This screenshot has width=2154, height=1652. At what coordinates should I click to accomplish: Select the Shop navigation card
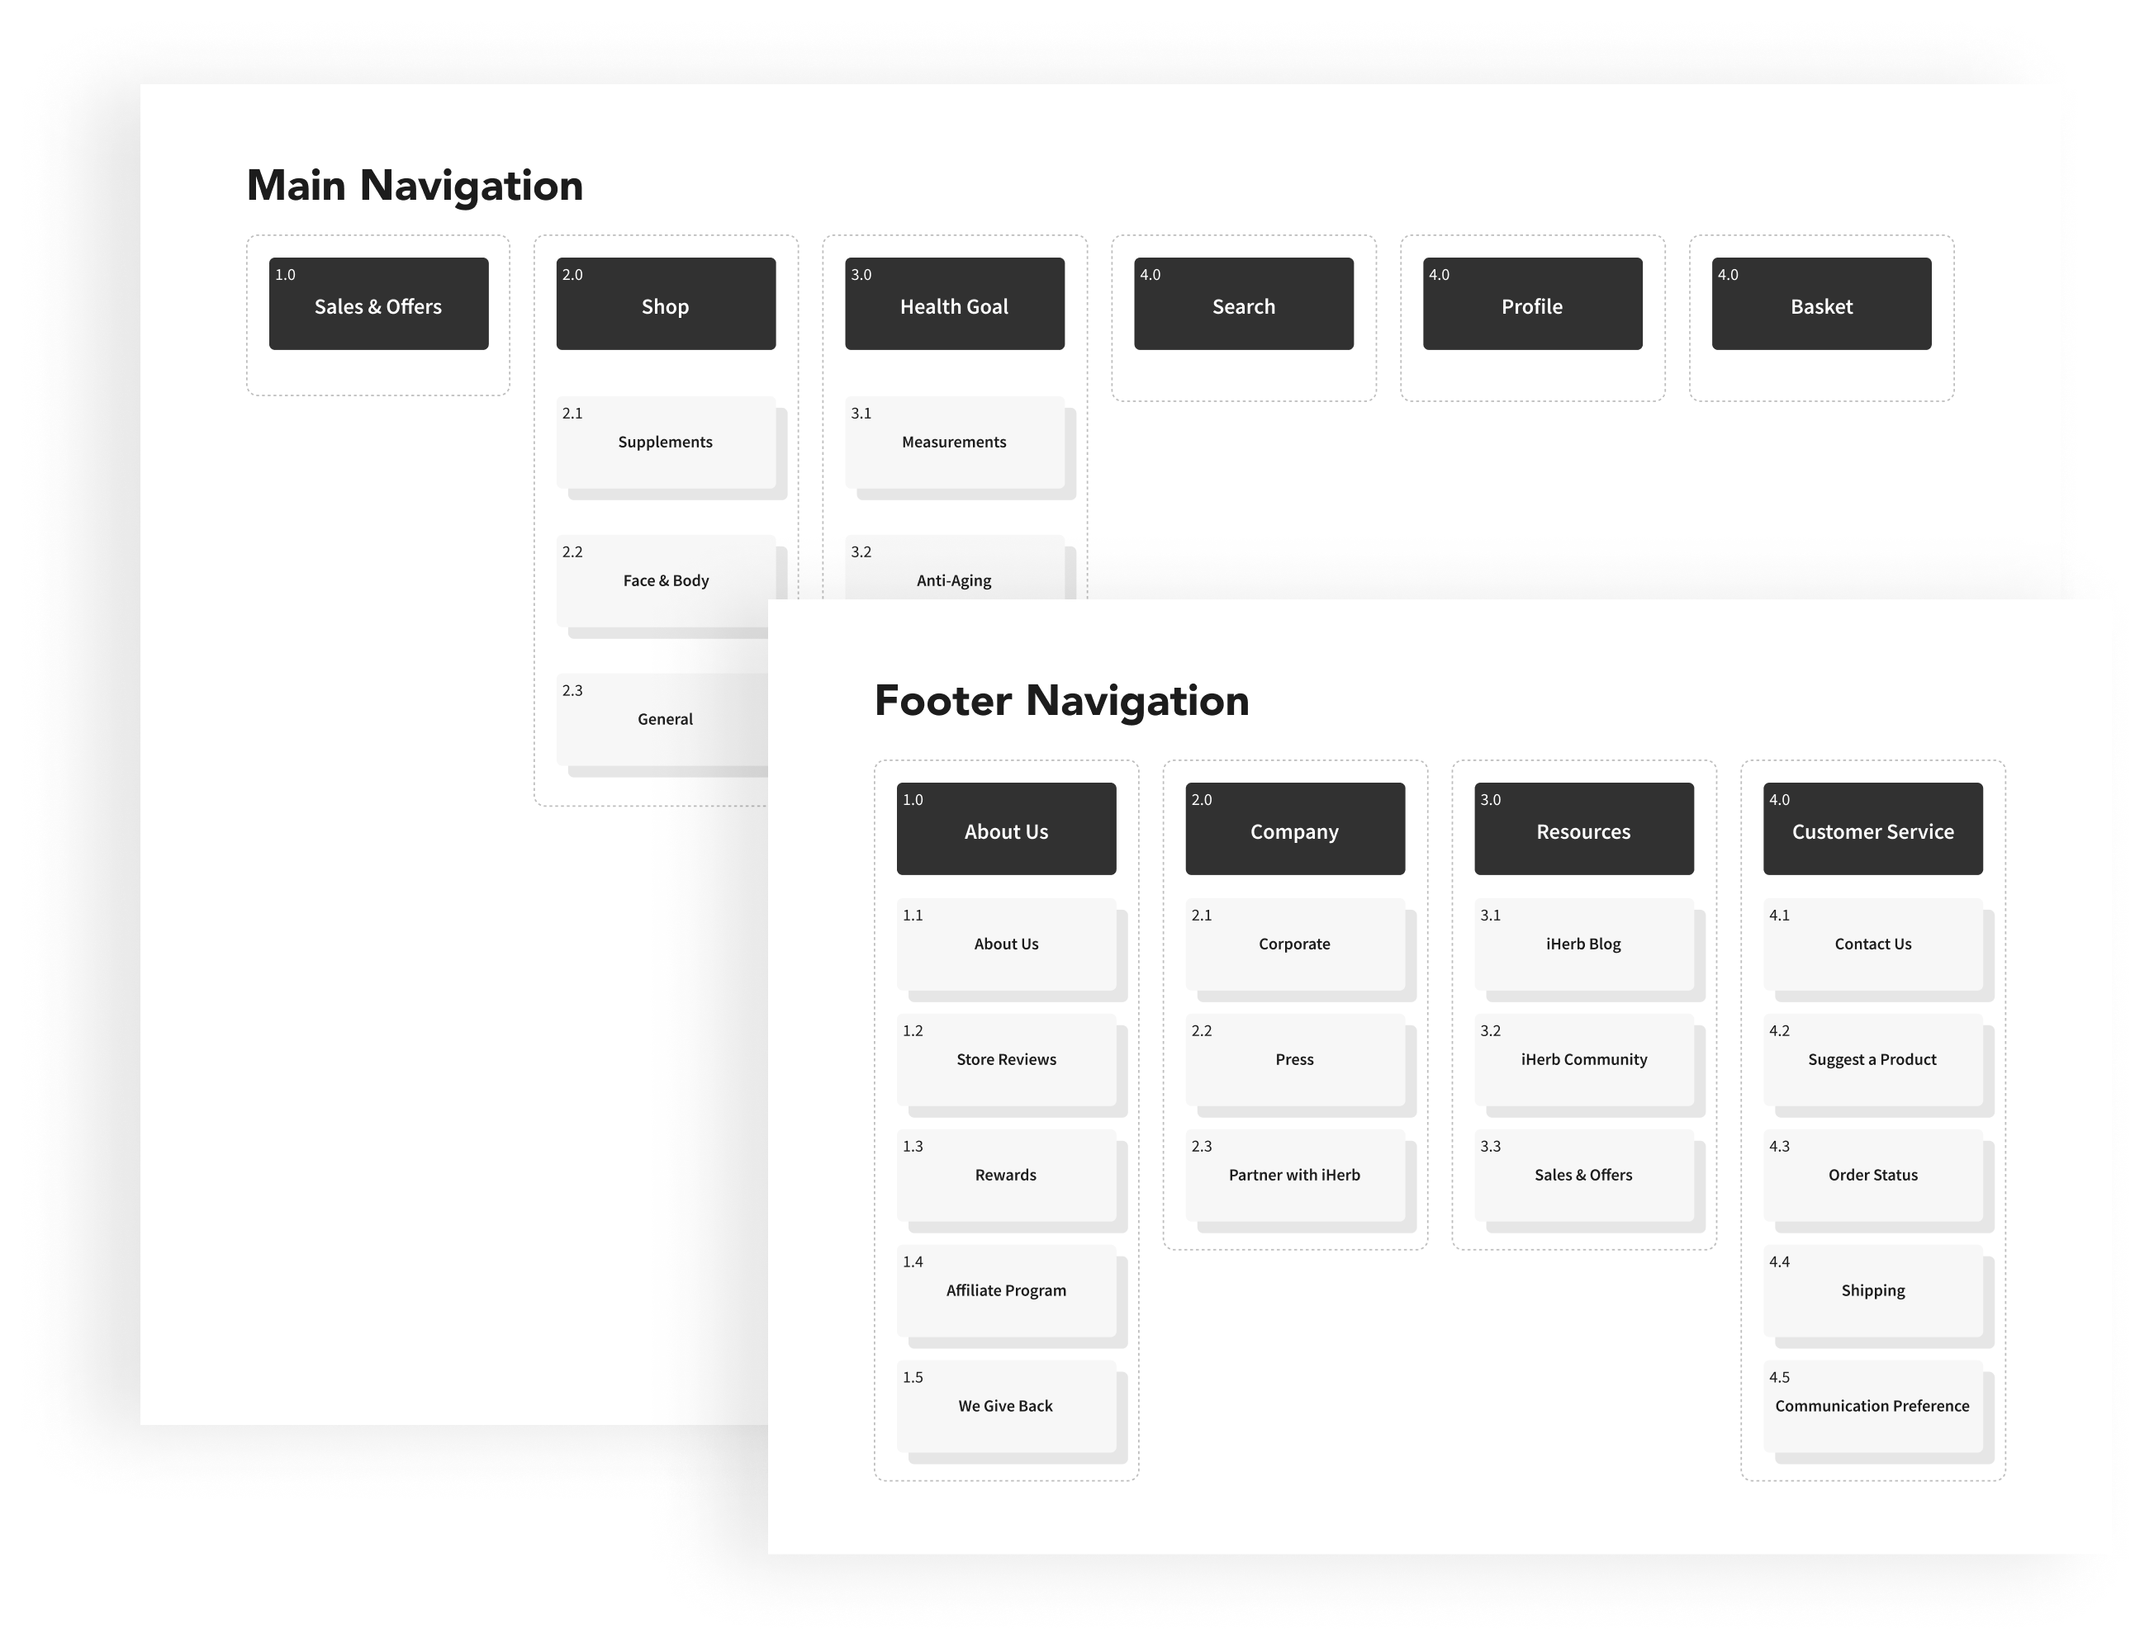[x=666, y=304]
